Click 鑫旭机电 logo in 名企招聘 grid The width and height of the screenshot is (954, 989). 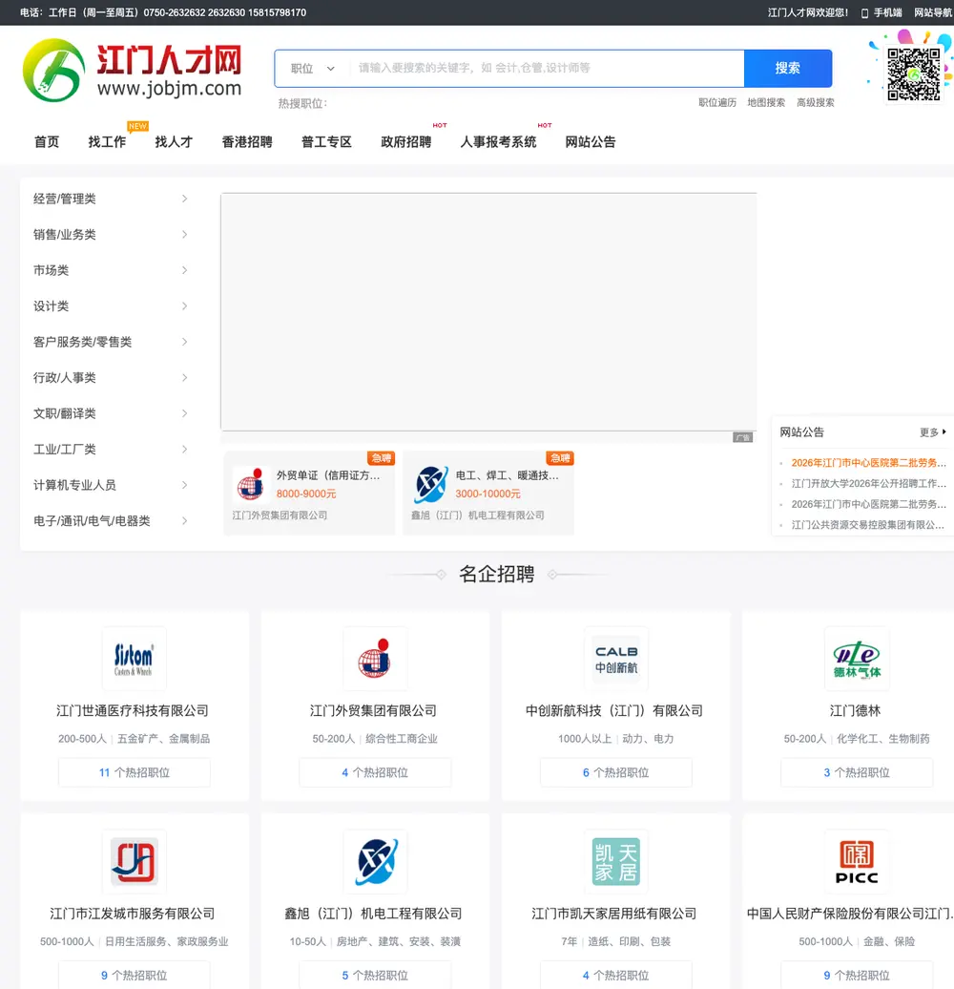click(x=375, y=862)
